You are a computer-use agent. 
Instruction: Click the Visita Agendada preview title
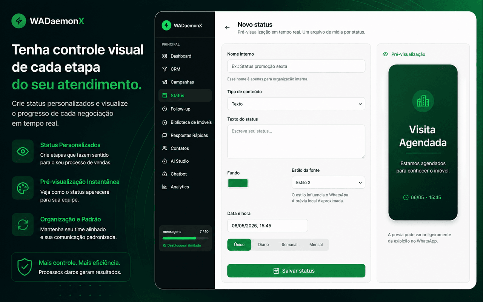(423, 136)
